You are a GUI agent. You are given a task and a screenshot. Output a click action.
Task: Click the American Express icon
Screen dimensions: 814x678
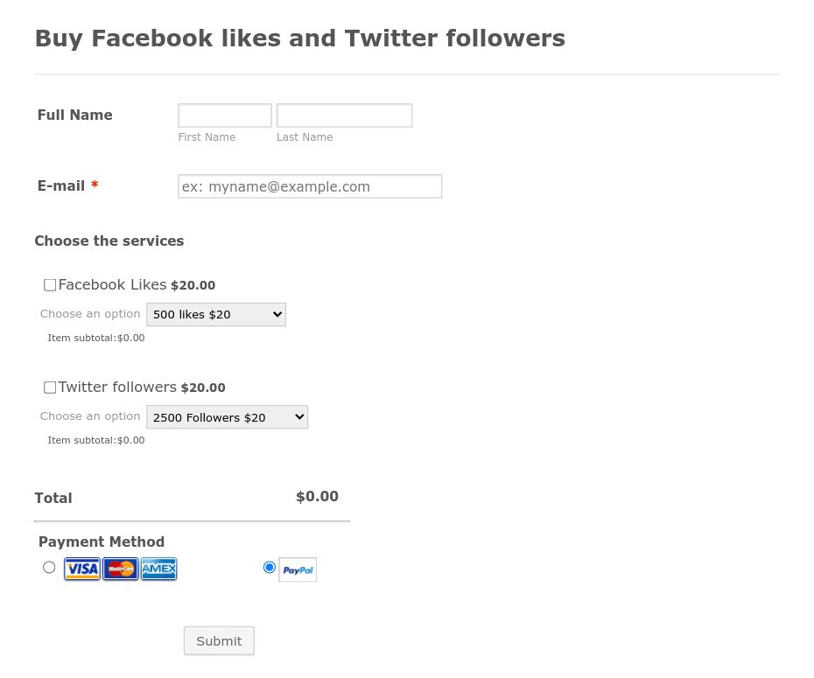(x=158, y=569)
